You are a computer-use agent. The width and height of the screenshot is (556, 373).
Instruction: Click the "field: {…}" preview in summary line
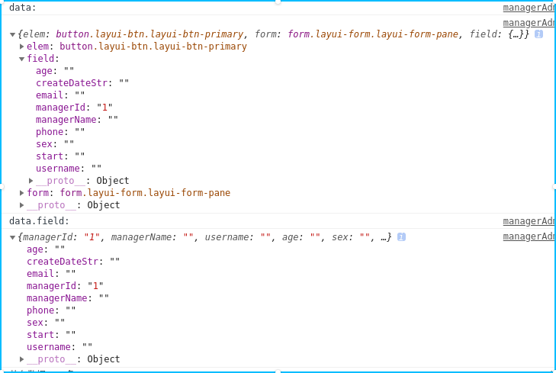tap(497, 34)
